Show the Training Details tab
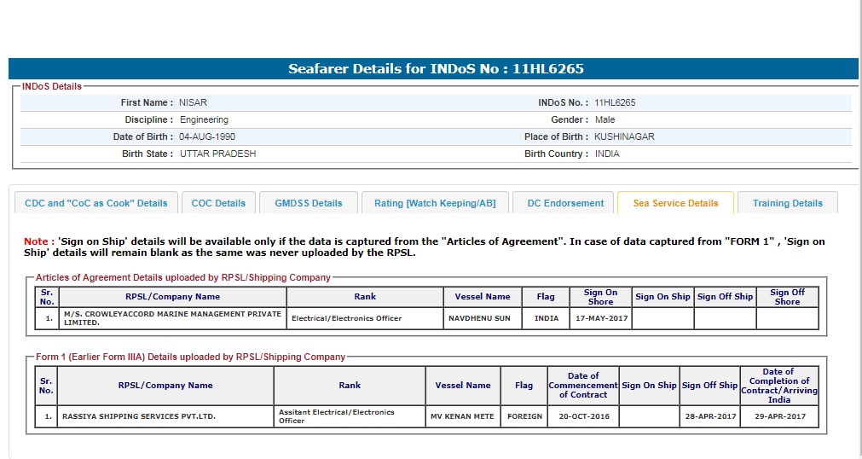This screenshot has height=459, width=862. (x=787, y=203)
